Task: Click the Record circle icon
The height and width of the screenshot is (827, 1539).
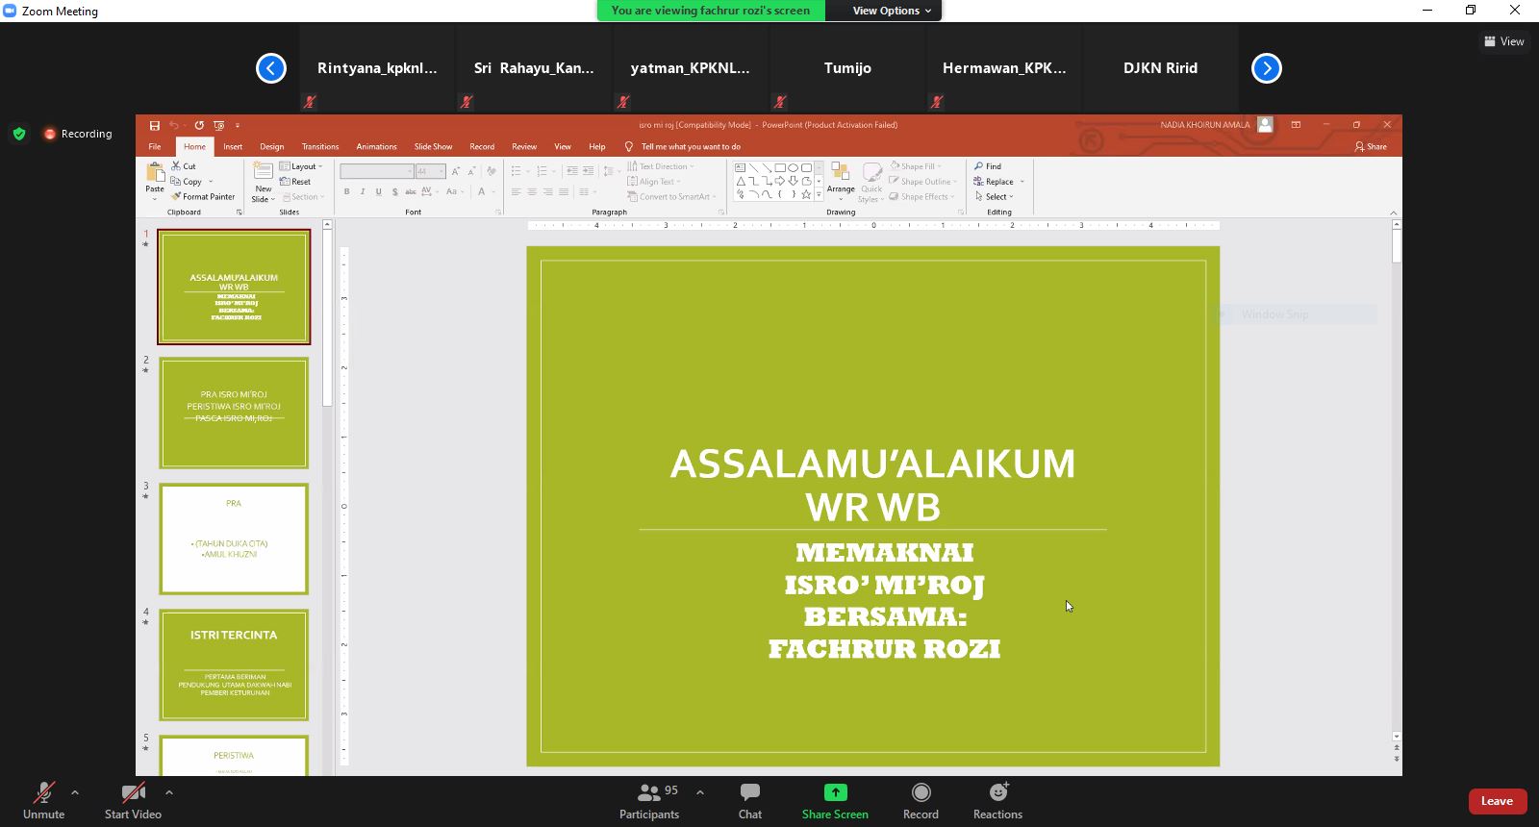Action: (921, 792)
